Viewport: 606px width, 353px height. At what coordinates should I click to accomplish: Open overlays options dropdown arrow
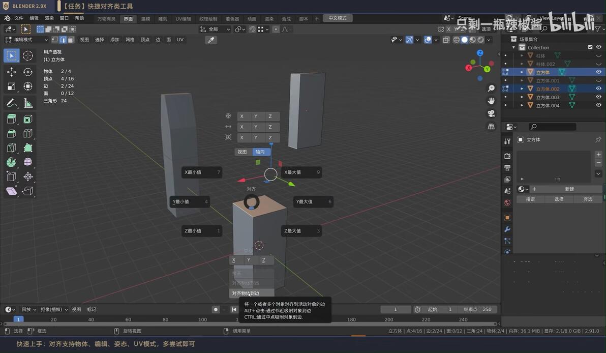[436, 40]
